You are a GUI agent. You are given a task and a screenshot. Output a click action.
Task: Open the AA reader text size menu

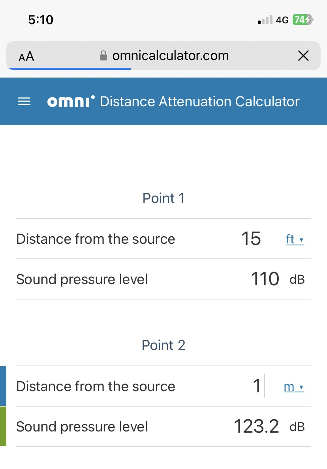click(x=26, y=56)
